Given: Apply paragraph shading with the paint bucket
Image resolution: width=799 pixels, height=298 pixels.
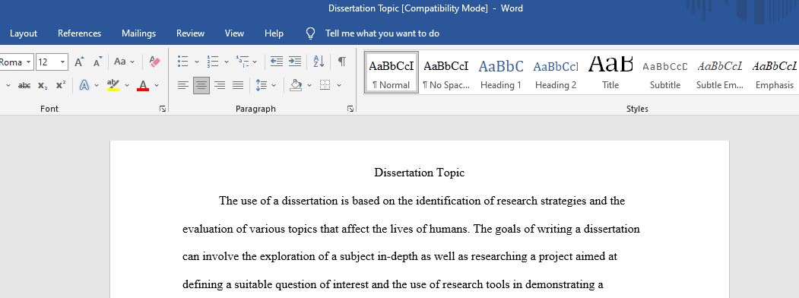Looking at the screenshot, I should pyautogui.click(x=296, y=86).
